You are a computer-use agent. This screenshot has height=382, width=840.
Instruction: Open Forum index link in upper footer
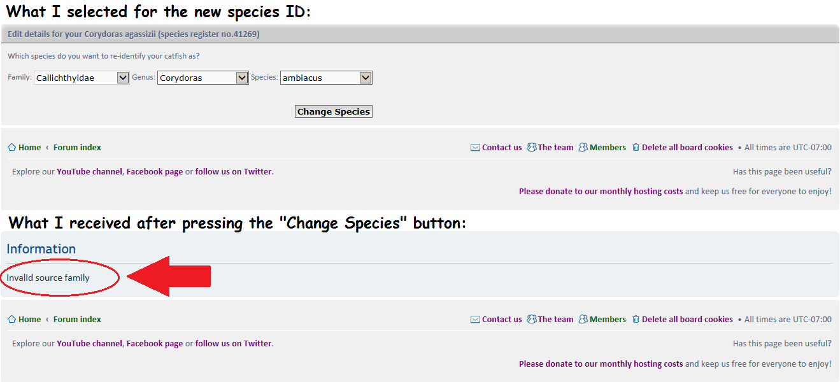tap(77, 147)
